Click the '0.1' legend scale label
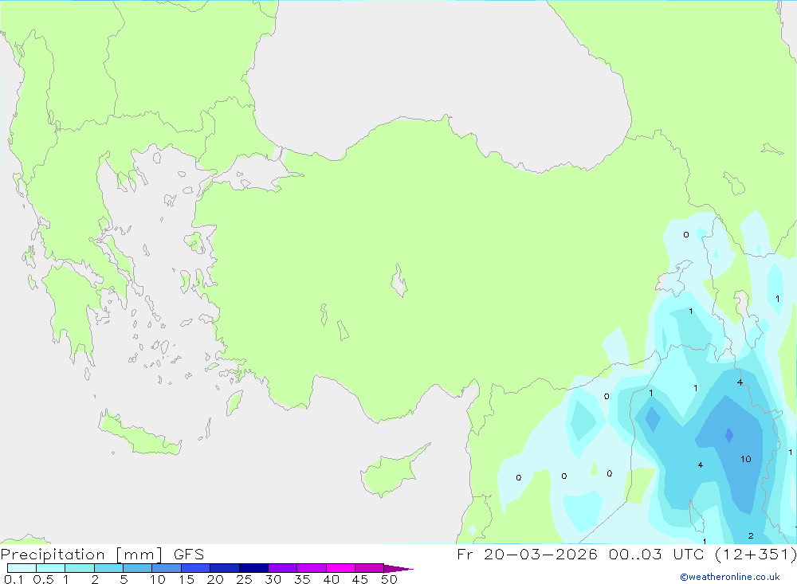The image size is (797, 584). [14, 579]
